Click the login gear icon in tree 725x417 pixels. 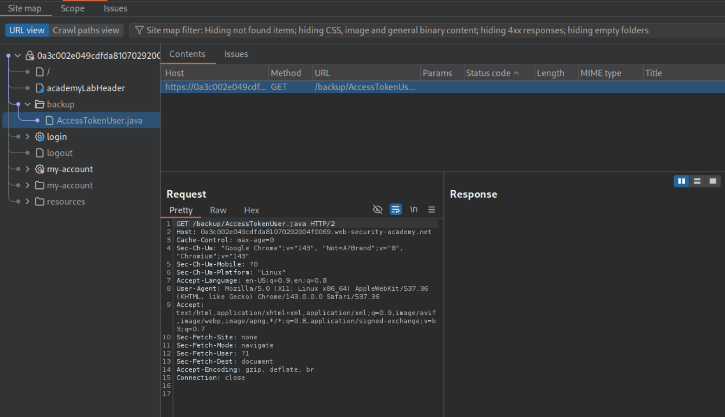click(x=40, y=137)
